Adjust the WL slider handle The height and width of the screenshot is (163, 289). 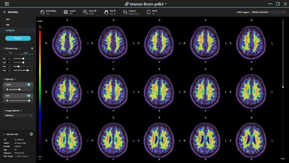coord(23,59)
